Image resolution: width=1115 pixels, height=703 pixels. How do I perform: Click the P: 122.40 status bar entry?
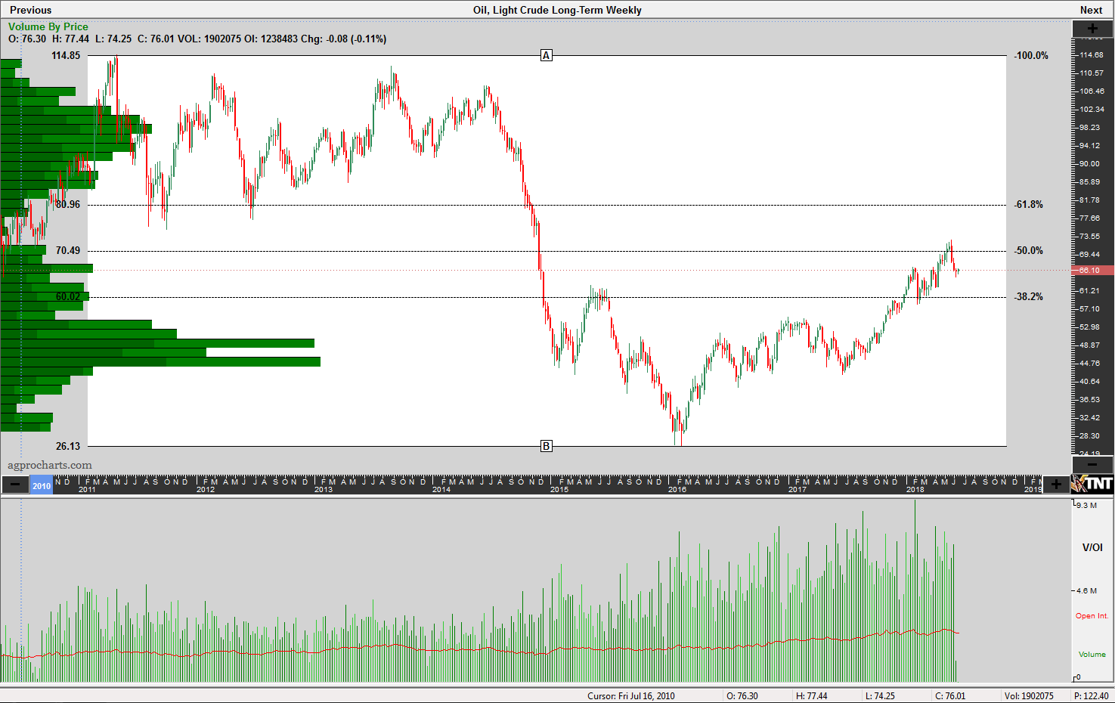[x=1092, y=695]
